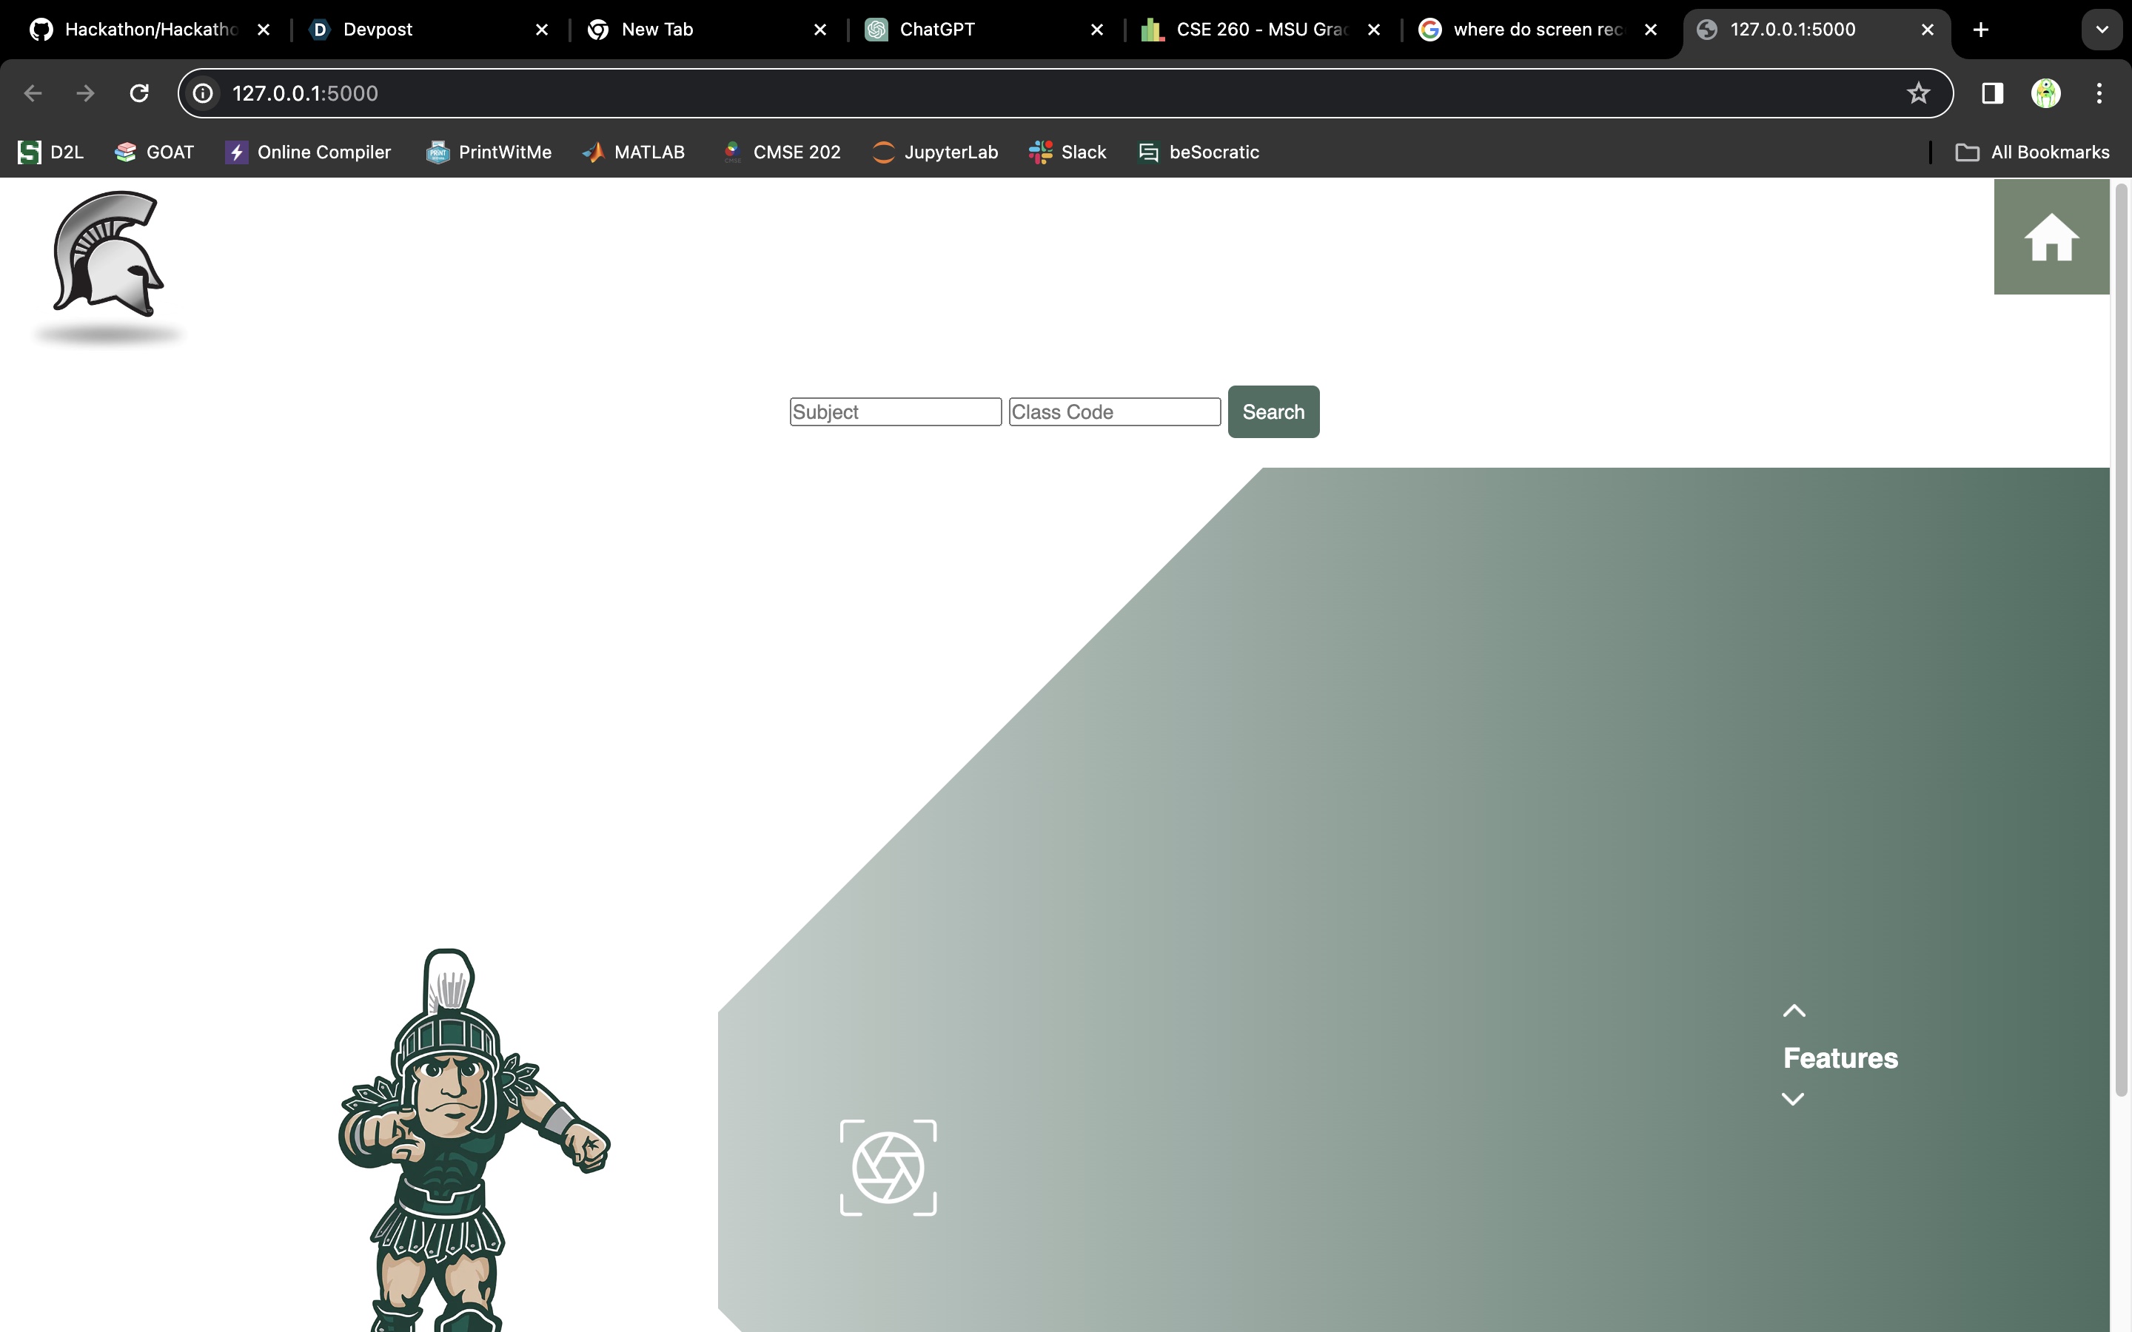
Task: Click the up chevron above Features
Action: pyautogui.click(x=1794, y=1012)
